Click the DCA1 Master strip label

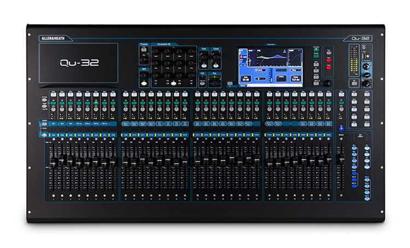(x=303, y=123)
